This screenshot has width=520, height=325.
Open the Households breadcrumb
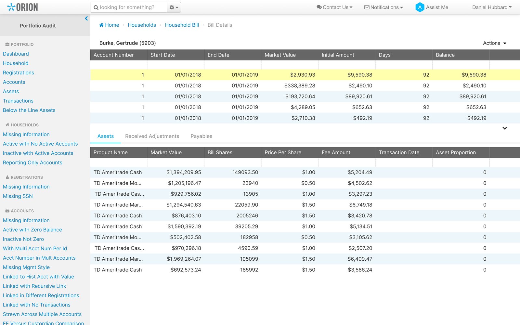click(142, 25)
